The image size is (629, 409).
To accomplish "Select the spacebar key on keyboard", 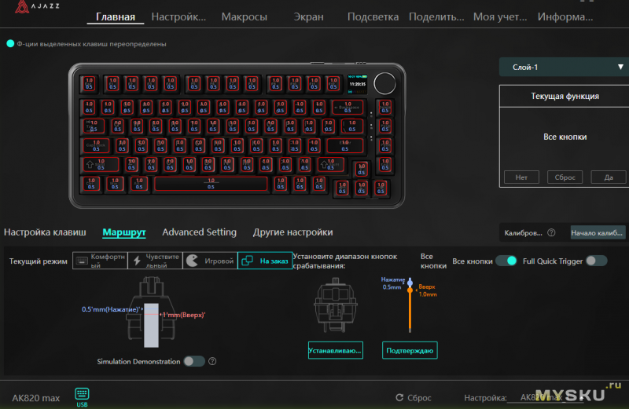I will coord(211,184).
